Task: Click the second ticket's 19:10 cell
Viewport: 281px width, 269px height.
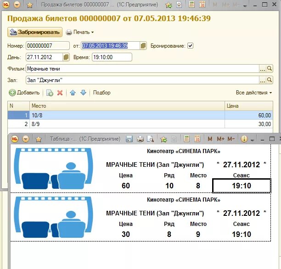Action: (242, 234)
